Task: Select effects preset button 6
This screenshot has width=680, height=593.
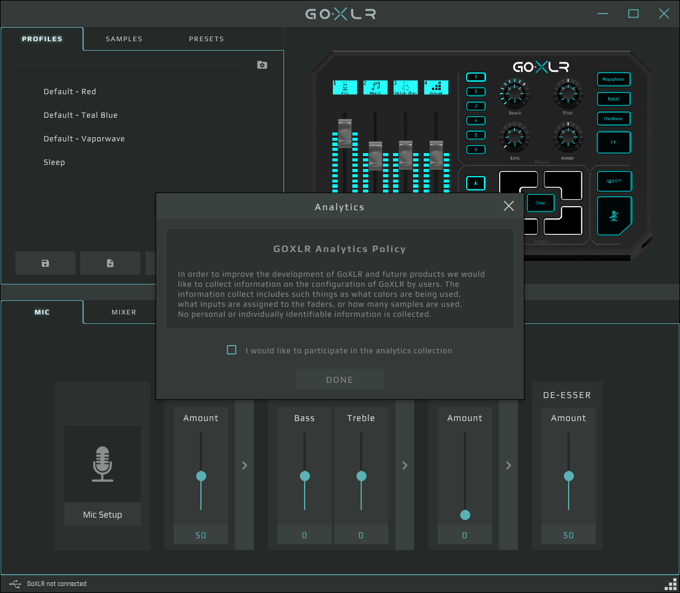Action: pos(476,150)
